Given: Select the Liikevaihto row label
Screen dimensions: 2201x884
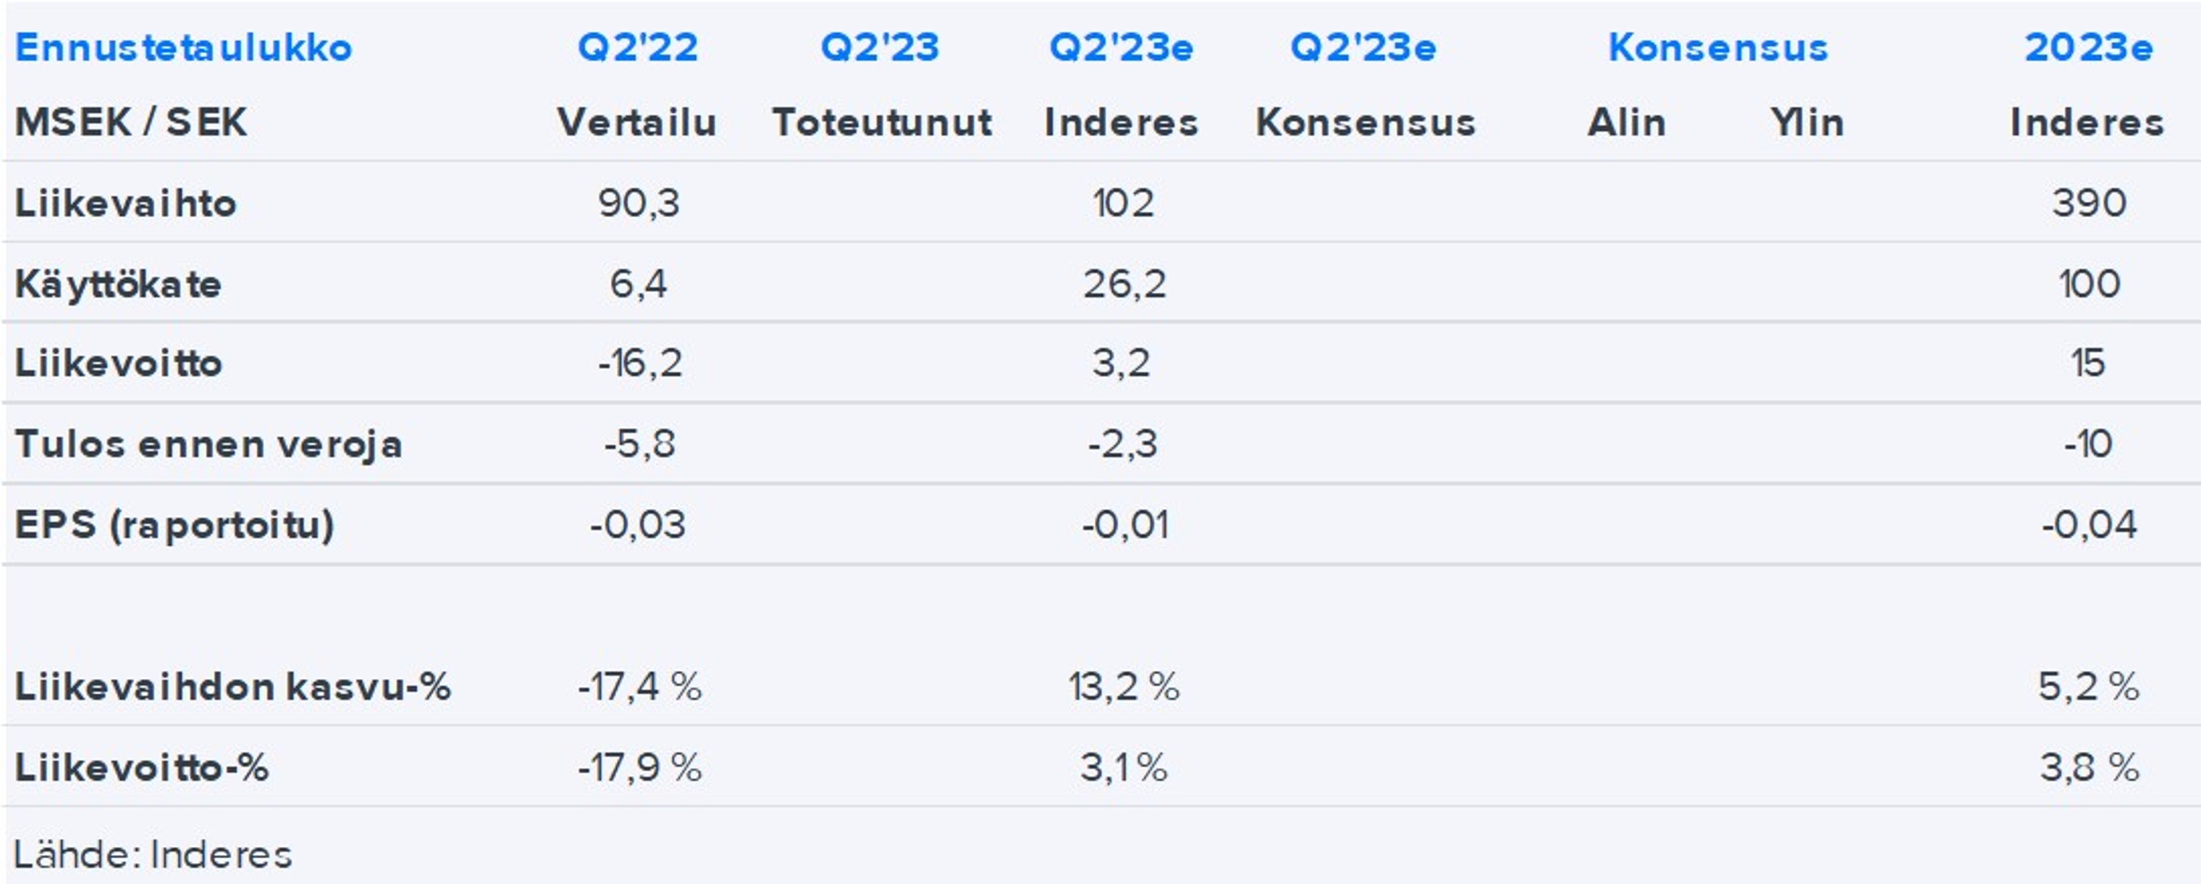Looking at the screenshot, I should [126, 204].
